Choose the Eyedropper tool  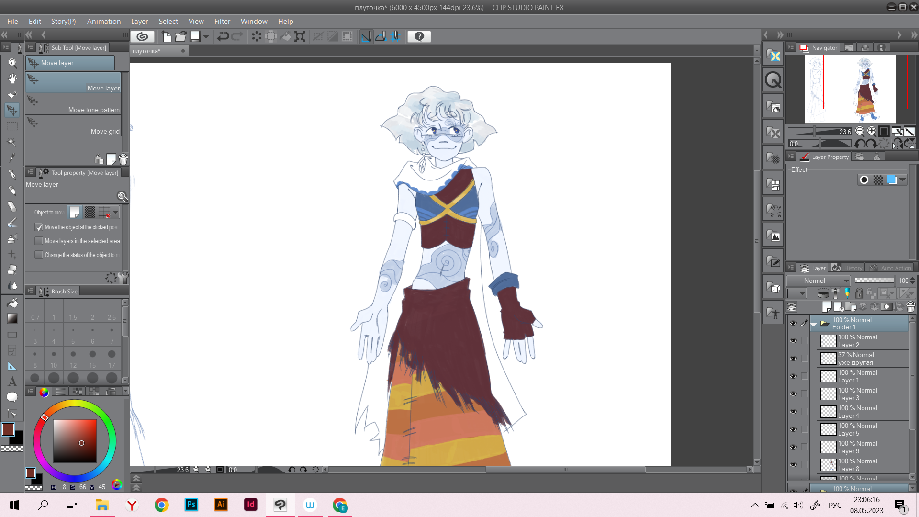(x=12, y=157)
